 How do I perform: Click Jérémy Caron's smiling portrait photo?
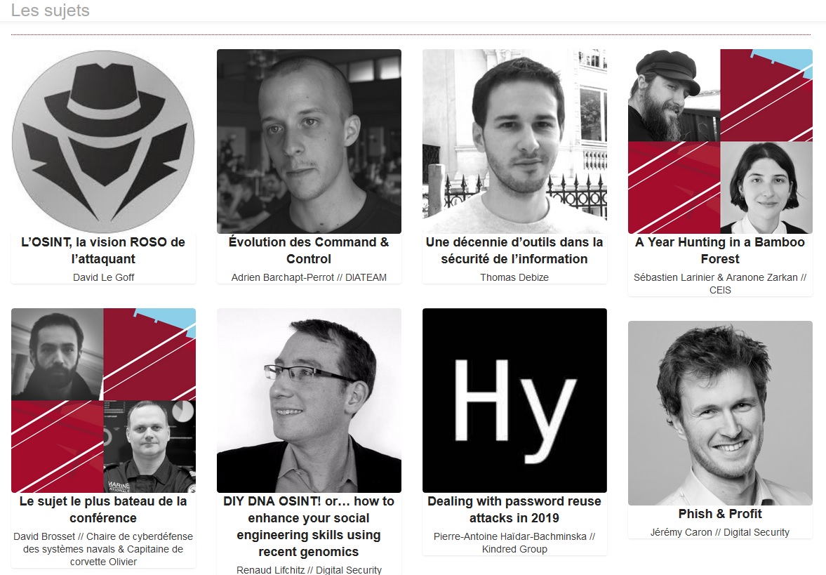pos(720,414)
